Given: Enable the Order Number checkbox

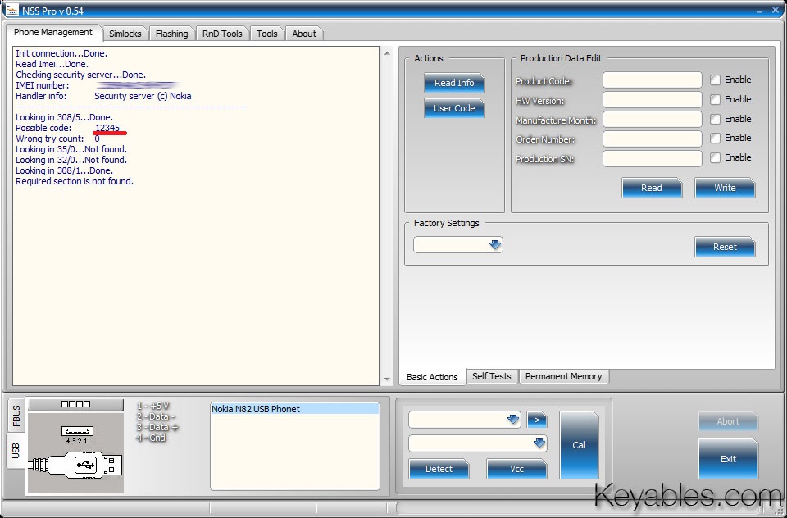Looking at the screenshot, I should coord(715,138).
